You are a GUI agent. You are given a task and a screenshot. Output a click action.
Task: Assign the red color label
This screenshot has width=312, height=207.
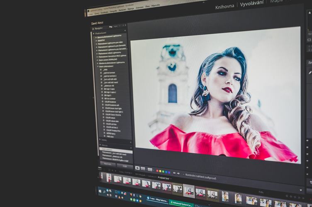point(157,171)
